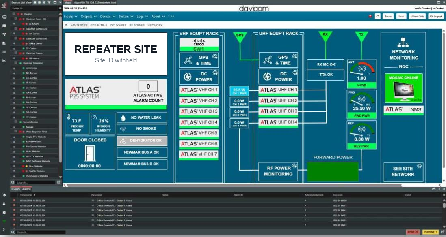446x237 pixels.
Task: Open the About dropdown menu
Action: [158, 17]
